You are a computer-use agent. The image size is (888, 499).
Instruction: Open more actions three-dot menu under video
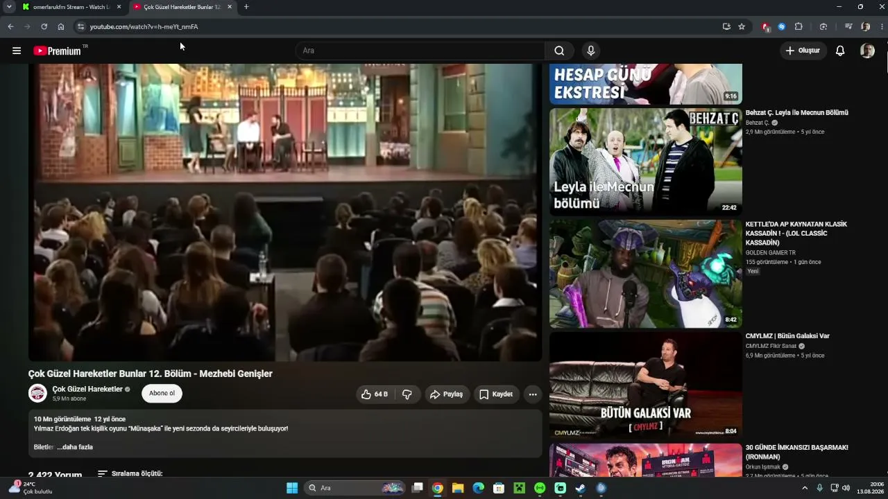533,394
